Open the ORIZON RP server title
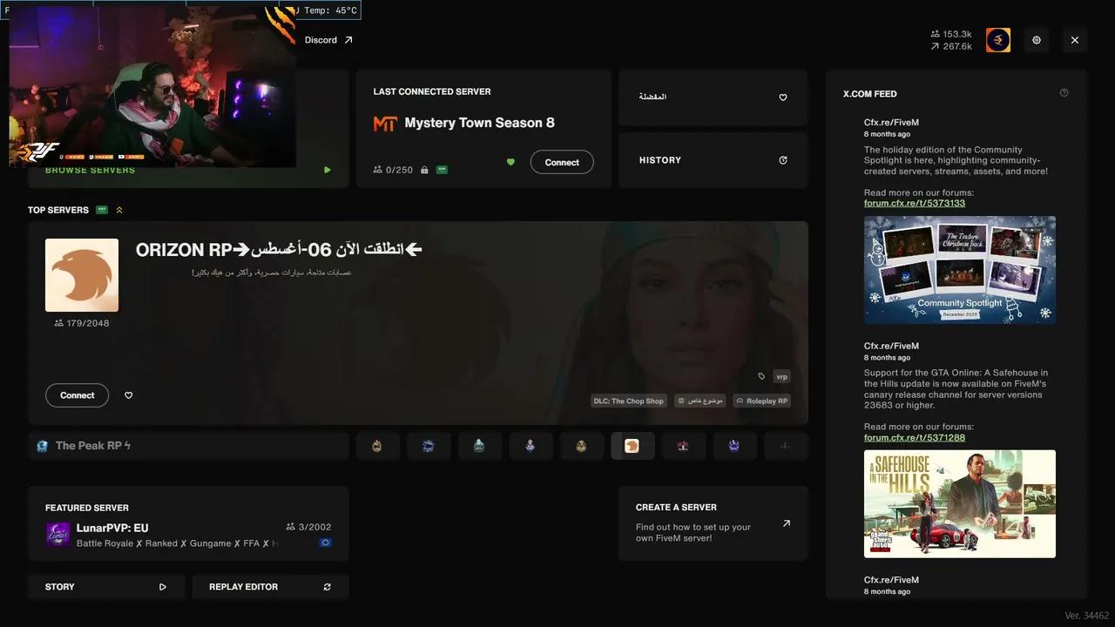1115x627 pixels. coord(279,250)
